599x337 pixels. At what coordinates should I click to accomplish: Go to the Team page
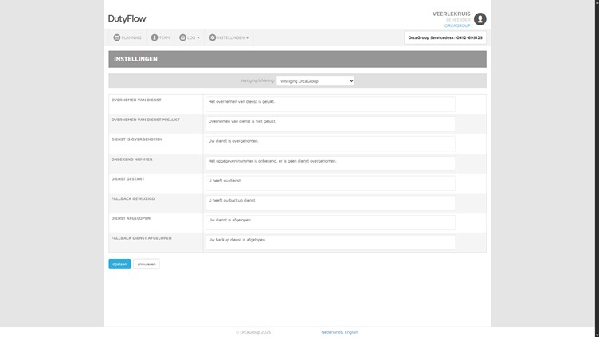[160, 37]
